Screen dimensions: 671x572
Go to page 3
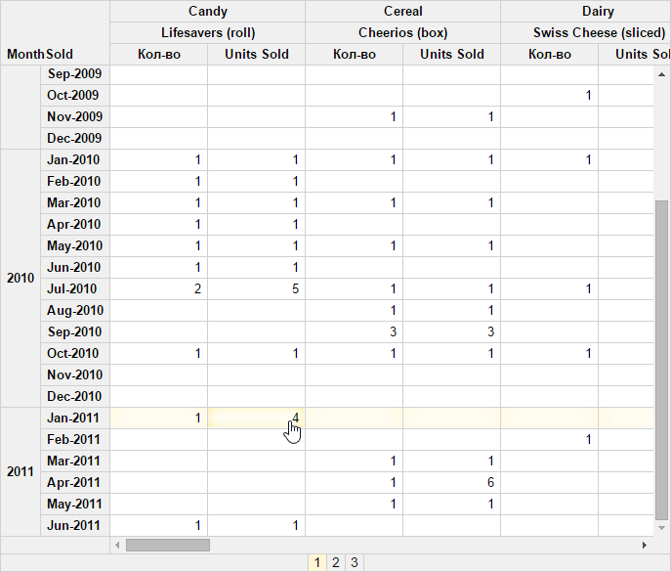(355, 562)
